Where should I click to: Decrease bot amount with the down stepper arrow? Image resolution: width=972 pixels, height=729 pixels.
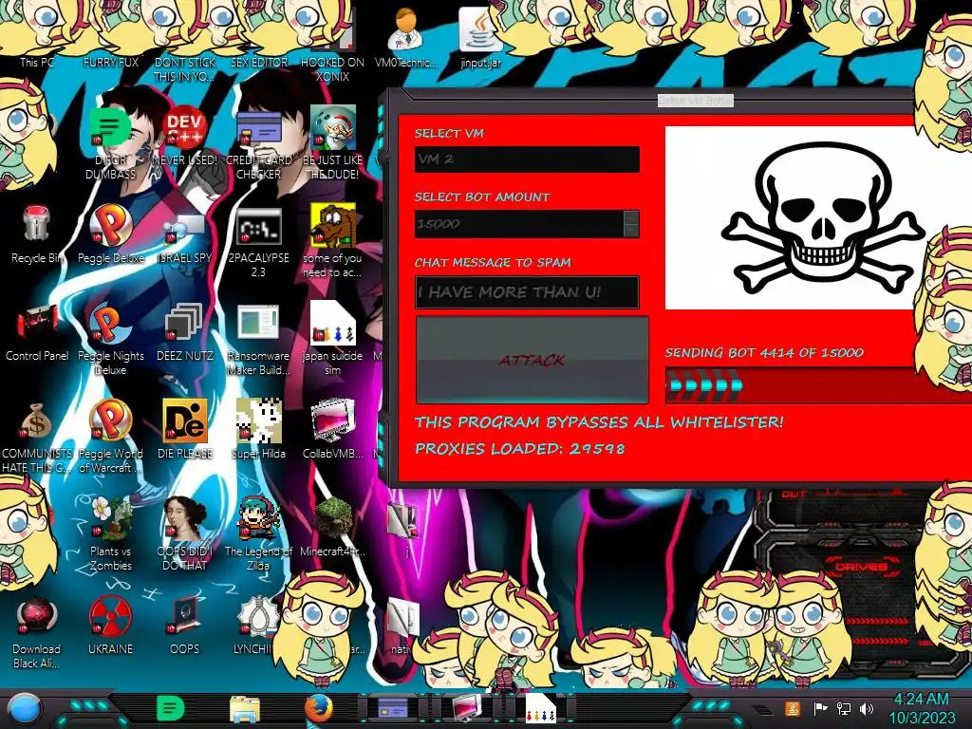click(631, 231)
